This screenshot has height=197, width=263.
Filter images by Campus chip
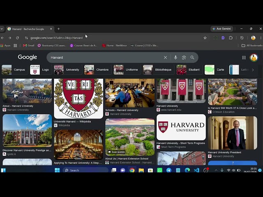(14, 70)
